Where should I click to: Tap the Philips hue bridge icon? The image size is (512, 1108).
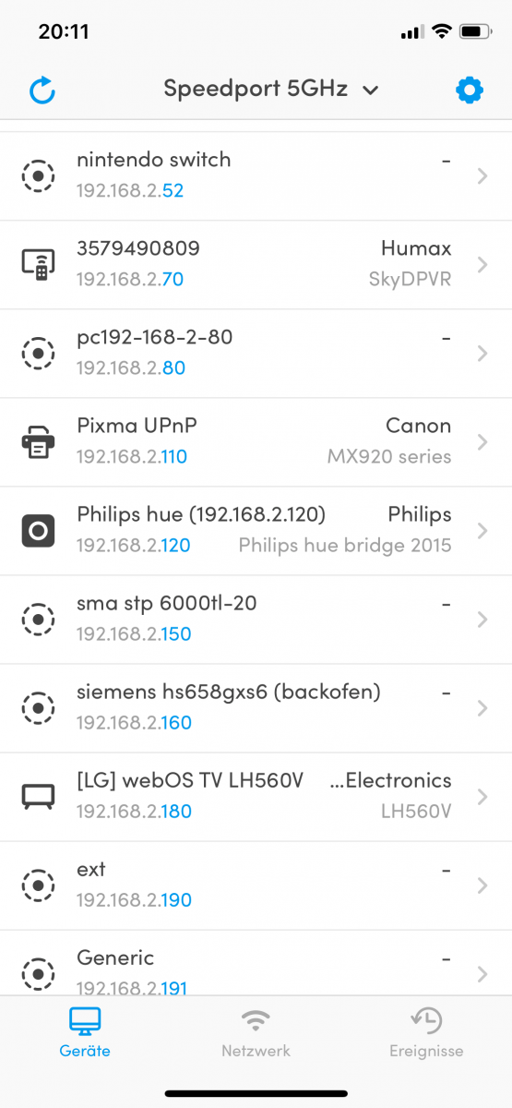coord(38,530)
